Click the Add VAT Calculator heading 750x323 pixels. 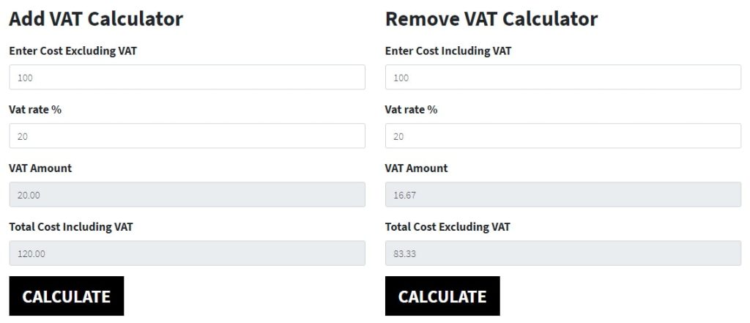[96, 19]
